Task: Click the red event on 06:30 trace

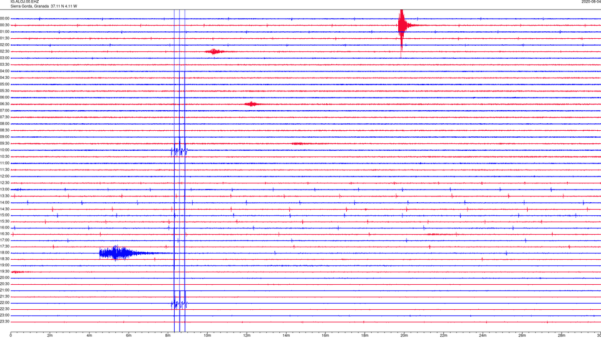Action: tap(252, 104)
